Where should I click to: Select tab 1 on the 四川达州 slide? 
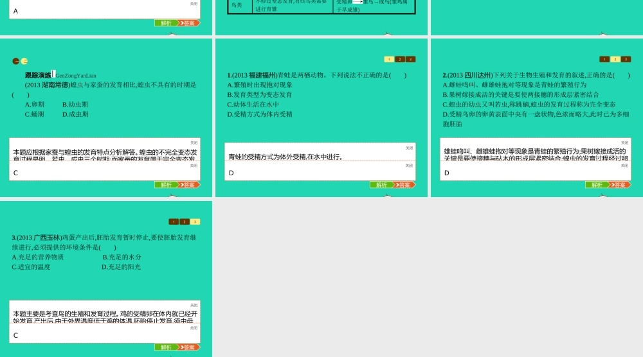[x=604, y=59]
